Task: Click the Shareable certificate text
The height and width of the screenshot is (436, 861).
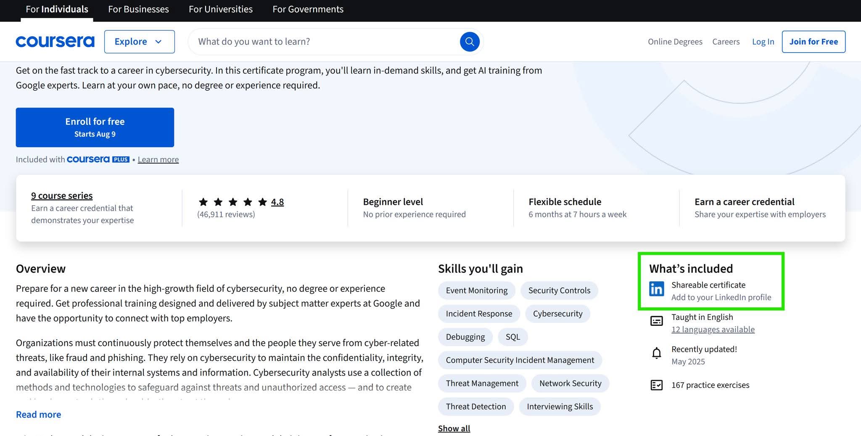Action: (708, 285)
